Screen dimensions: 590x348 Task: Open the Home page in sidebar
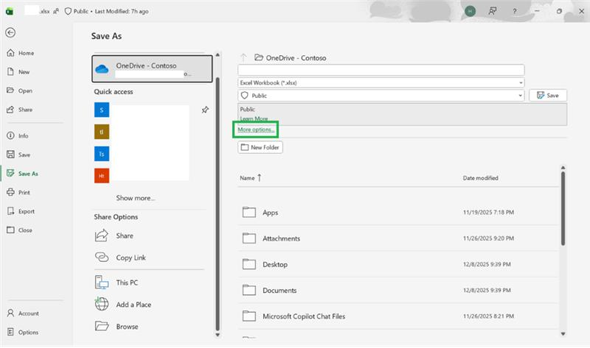(x=21, y=53)
